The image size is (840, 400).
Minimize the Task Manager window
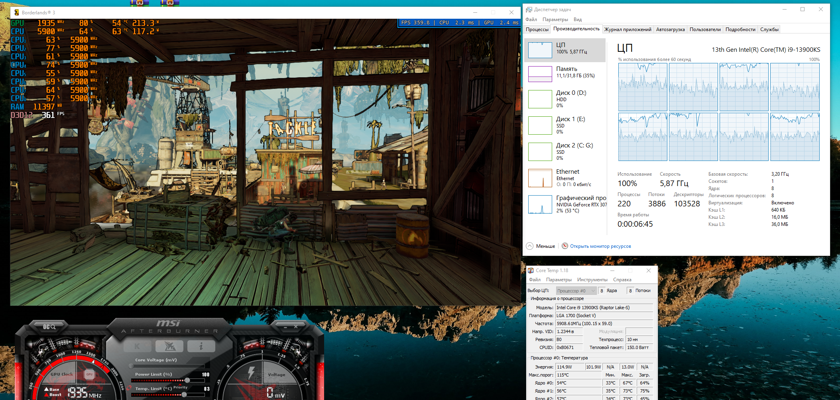coord(784,9)
